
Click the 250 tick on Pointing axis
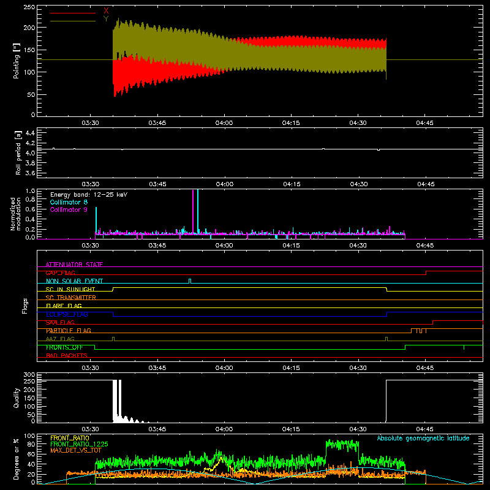point(29,7)
